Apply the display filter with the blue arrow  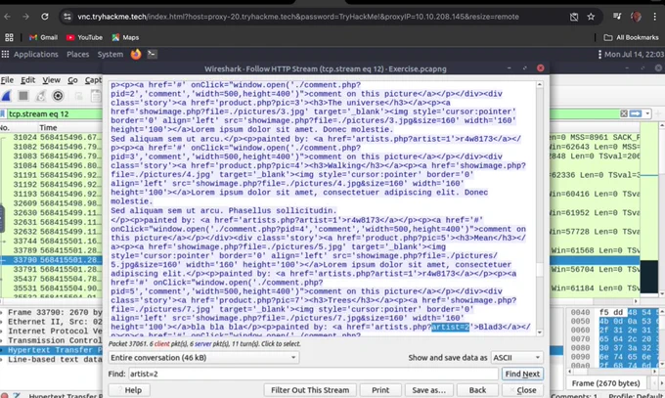pos(636,113)
